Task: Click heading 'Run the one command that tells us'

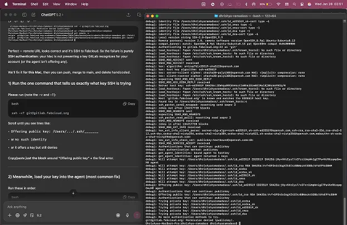Action: point(69,84)
